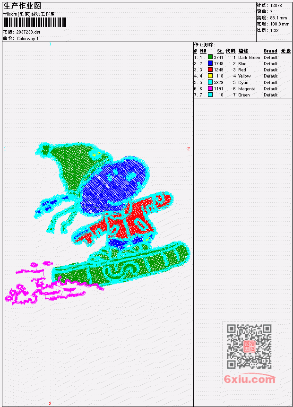Viewport: 293px width, 407px height.
Task: Select the stitch count "1748"
Action: 218,64
